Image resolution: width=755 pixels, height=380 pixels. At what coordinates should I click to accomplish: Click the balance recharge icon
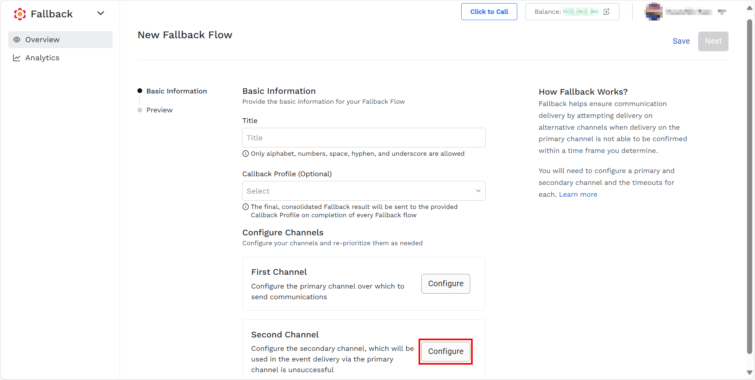pyautogui.click(x=607, y=12)
